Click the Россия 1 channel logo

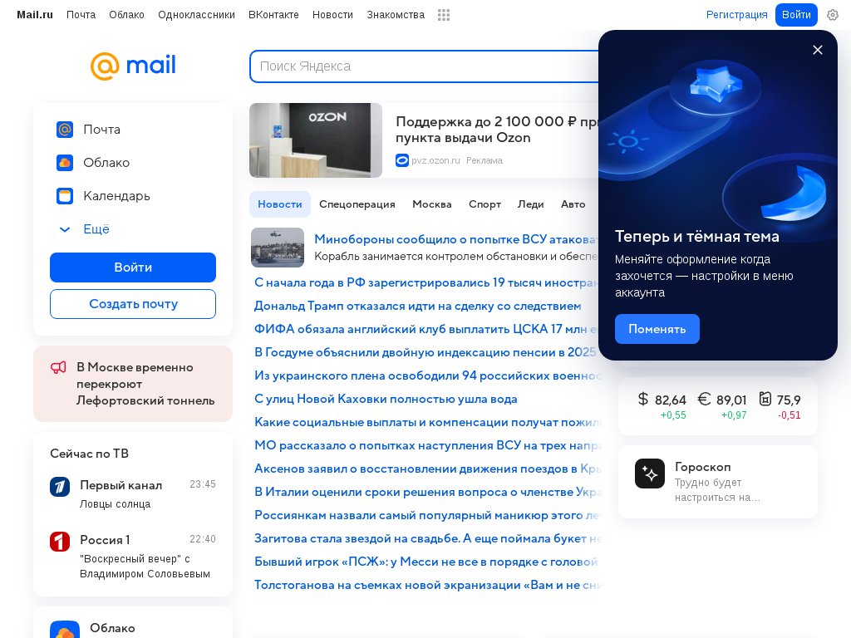60,542
